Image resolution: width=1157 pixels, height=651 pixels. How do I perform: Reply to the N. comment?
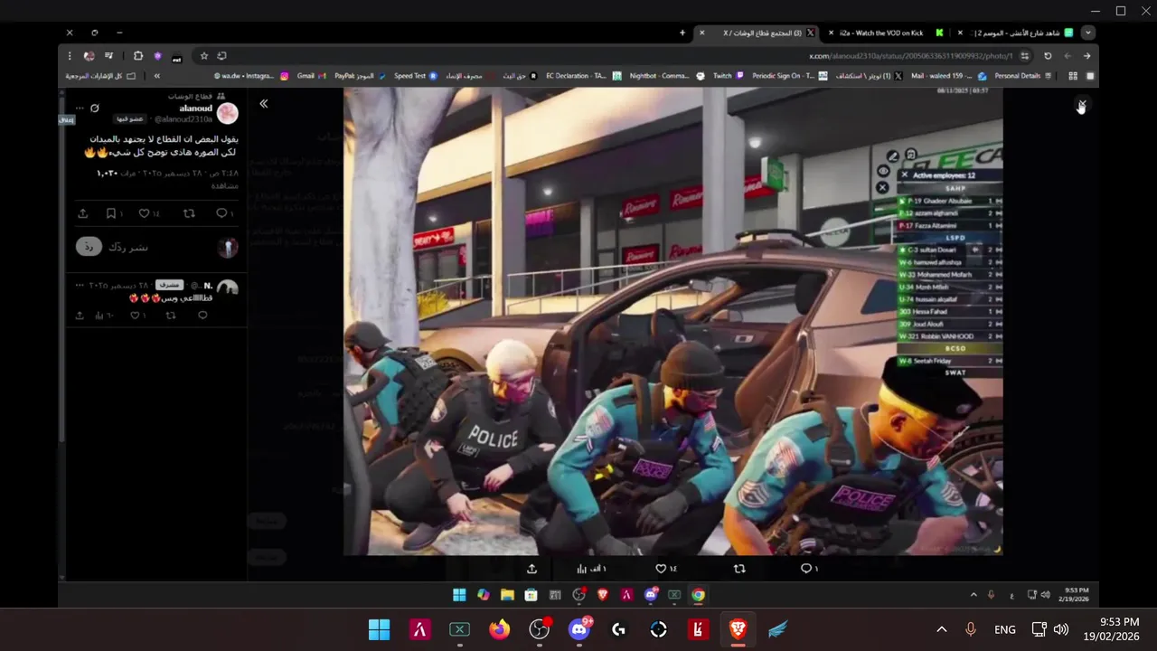202,316
